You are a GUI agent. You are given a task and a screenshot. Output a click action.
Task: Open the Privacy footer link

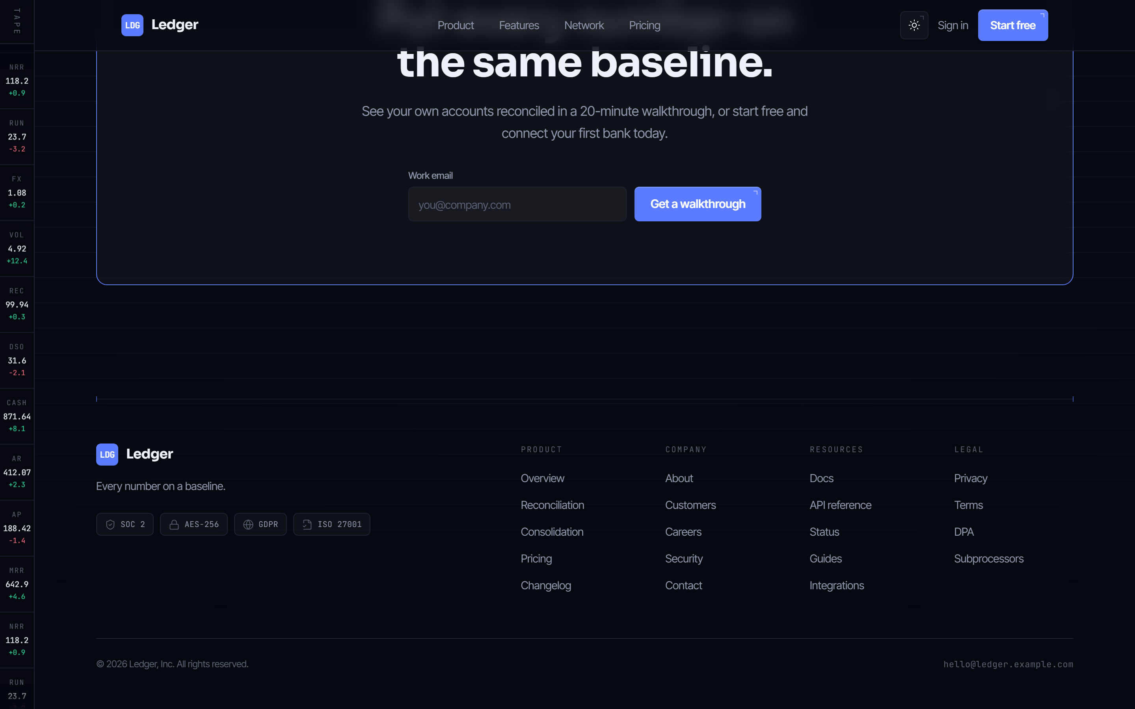click(970, 478)
